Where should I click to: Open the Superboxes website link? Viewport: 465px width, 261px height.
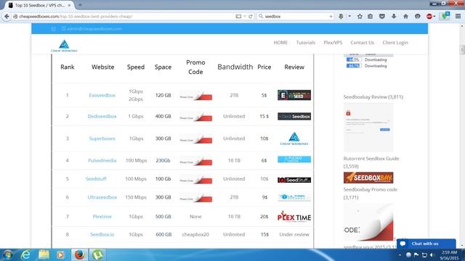point(102,138)
